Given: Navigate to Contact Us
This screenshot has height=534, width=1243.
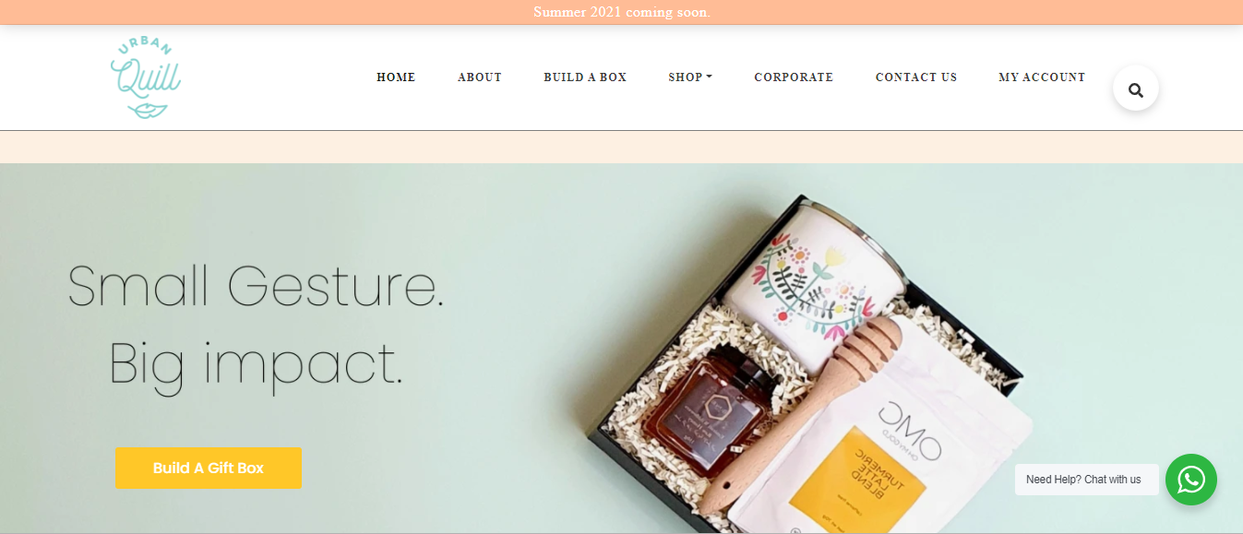Looking at the screenshot, I should coord(916,77).
